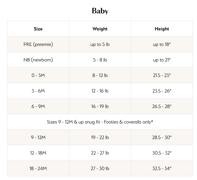Select the up to 18" height cell

pyautogui.click(x=162, y=44)
